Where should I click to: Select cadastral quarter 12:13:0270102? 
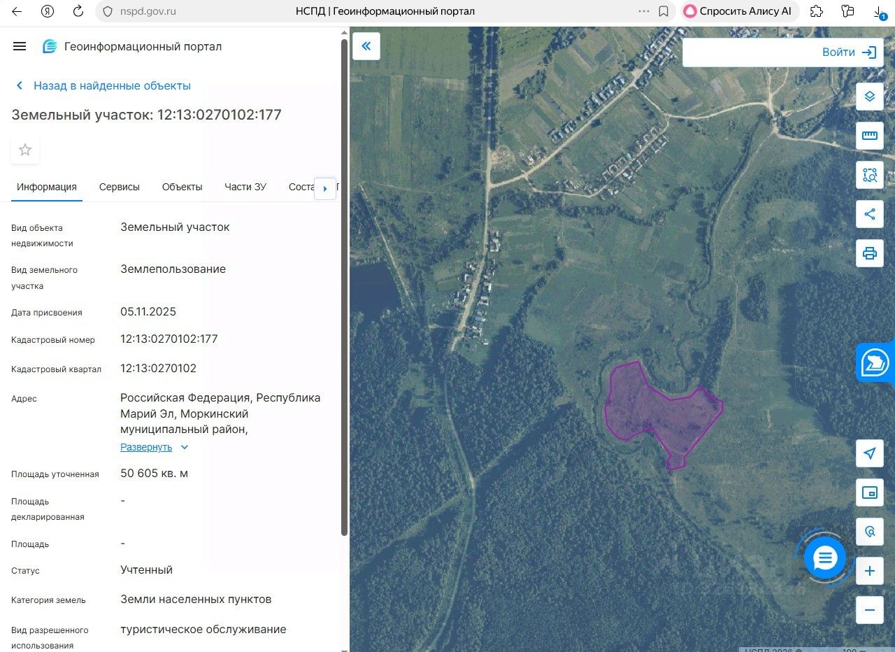coord(159,369)
